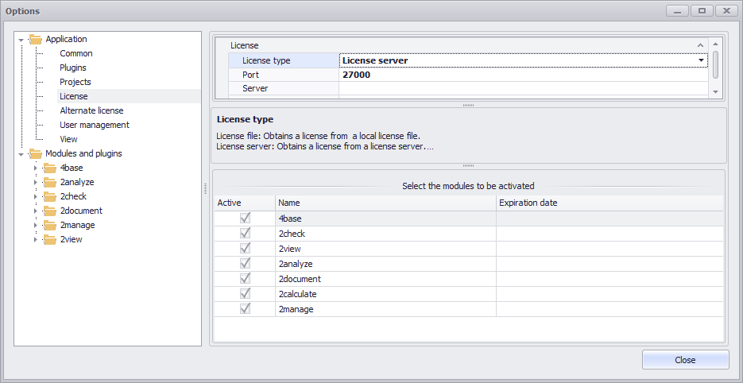Screen dimensions: 743x383
Task: Sort modules by Name column header
Action: (x=385, y=203)
